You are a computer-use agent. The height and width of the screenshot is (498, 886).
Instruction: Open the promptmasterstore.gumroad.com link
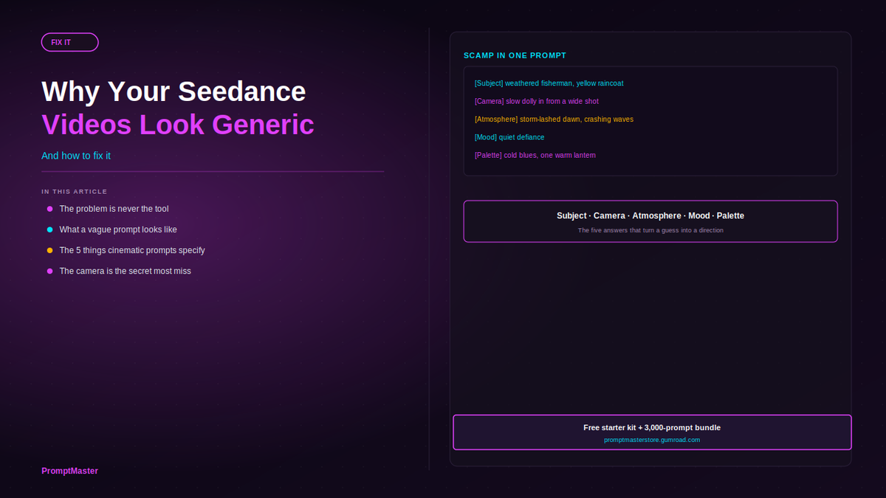click(x=652, y=440)
